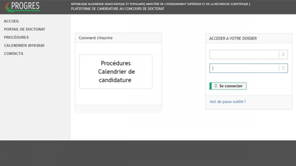Focus the password input field

(244, 68)
